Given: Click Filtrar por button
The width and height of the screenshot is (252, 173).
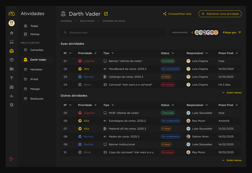Looking at the screenshot, I should (232, 32).
